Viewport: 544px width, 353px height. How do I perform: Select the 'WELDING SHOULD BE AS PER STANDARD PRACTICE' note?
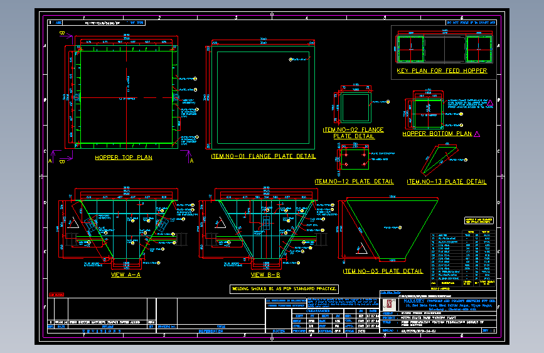pos(284,289)
